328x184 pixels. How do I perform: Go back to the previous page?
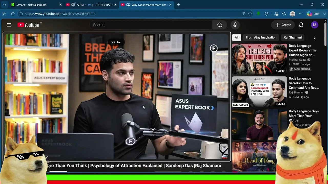pyautogui.click(x=4, y=14)
